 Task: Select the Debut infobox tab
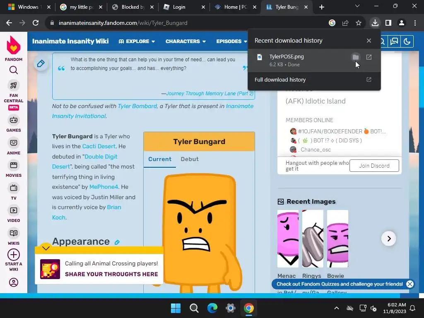coord(190,159)
